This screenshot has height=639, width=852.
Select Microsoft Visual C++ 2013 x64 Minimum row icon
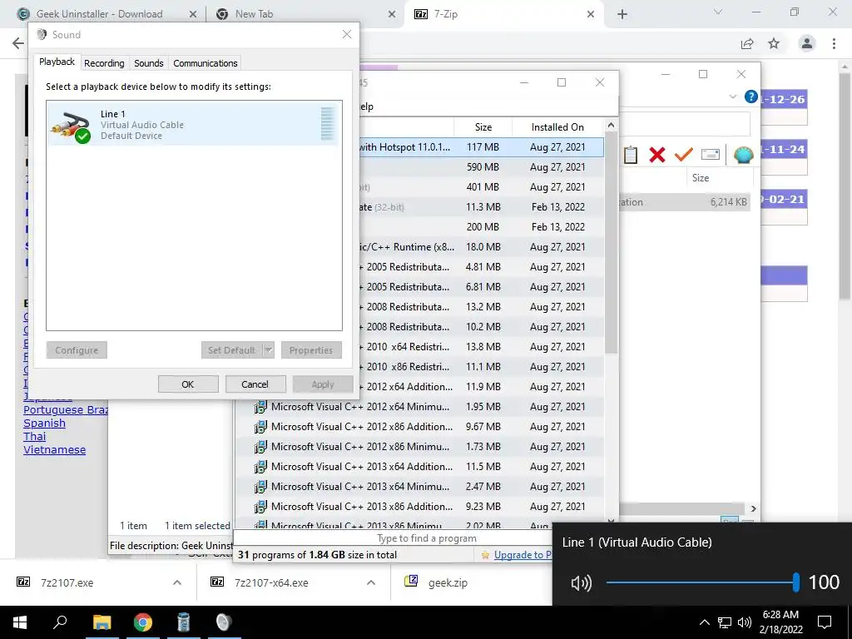click(260, 487)
